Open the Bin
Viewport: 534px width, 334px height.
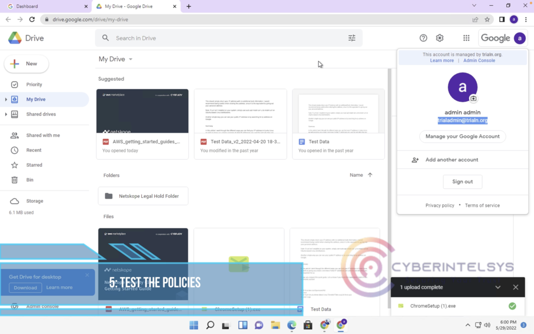45,180
